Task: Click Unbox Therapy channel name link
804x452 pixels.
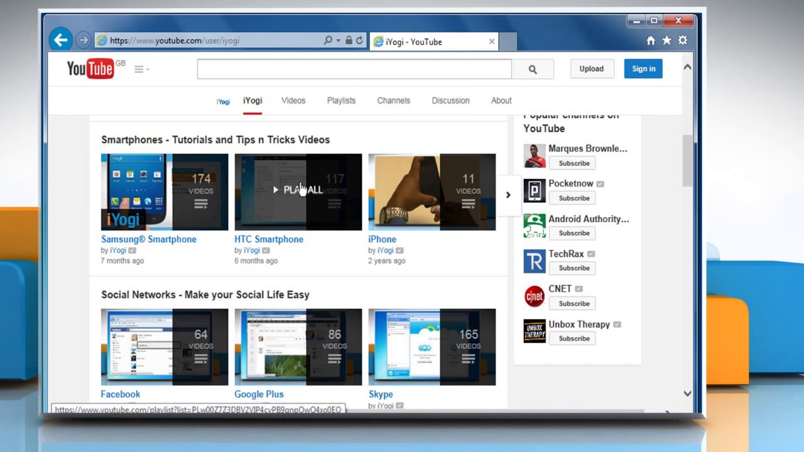Action: [579, 325]
